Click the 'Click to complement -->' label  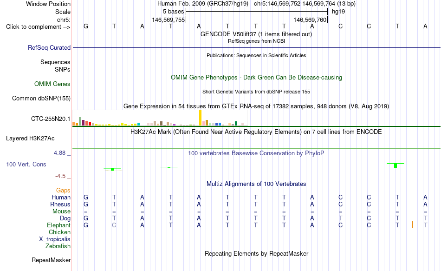(x=38, y=27)
